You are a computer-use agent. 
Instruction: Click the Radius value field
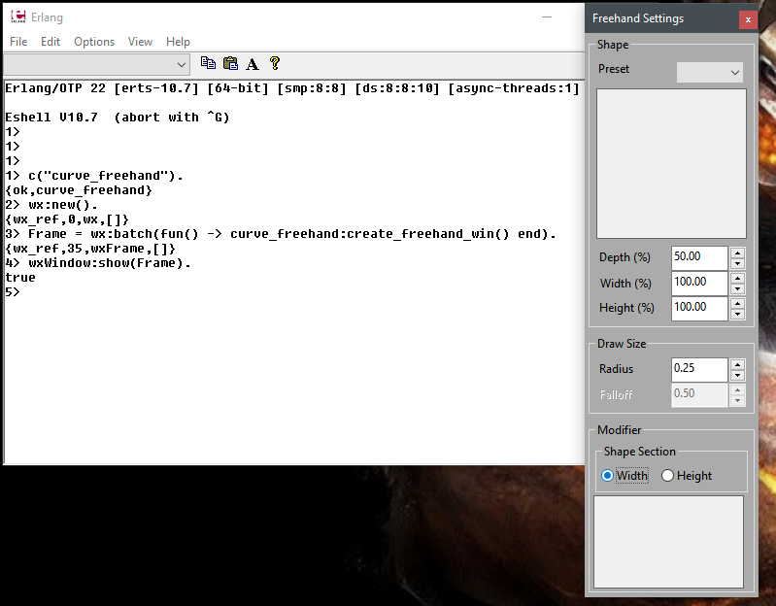tap(699, 370)
